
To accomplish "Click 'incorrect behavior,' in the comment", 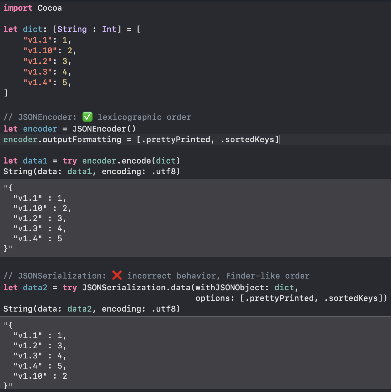I will coord(174,276).
